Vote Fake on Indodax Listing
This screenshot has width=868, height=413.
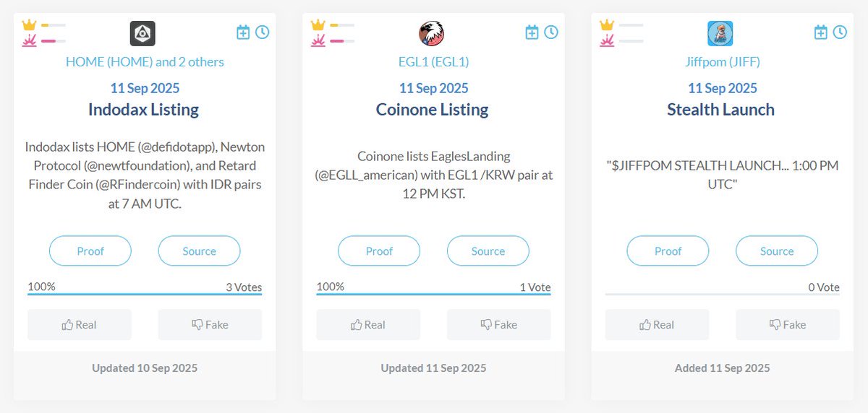[x=210, y=325]
